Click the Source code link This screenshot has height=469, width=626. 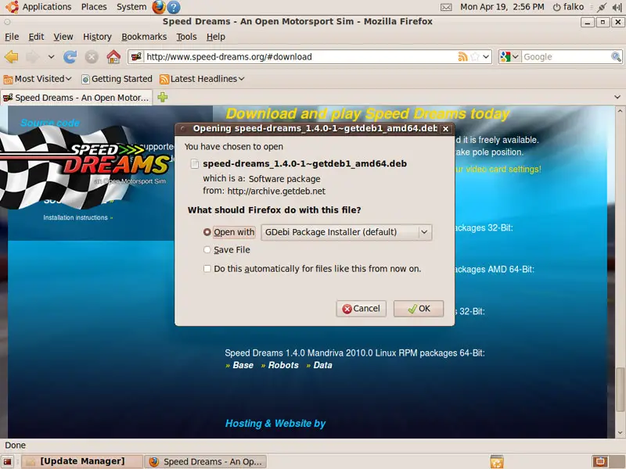[x=50, y=123]
